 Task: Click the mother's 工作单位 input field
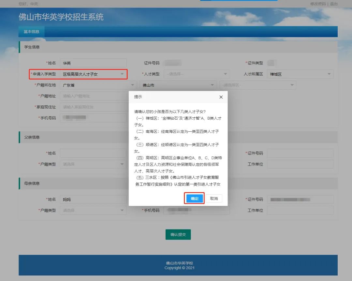[300, 210]
